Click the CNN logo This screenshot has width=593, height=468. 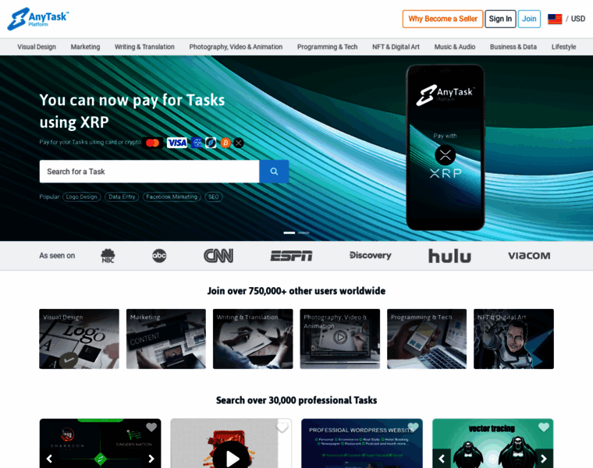click(218, 256)
